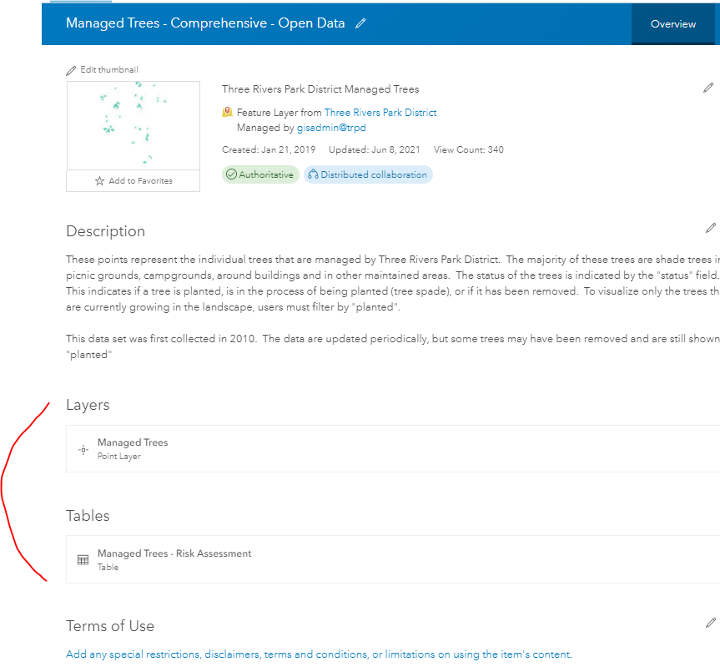Click the Terms of Use heading

[110, 626]
